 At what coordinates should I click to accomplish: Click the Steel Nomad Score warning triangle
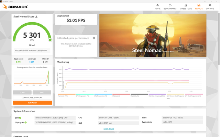pyautogui.click(x=36, y=17)
